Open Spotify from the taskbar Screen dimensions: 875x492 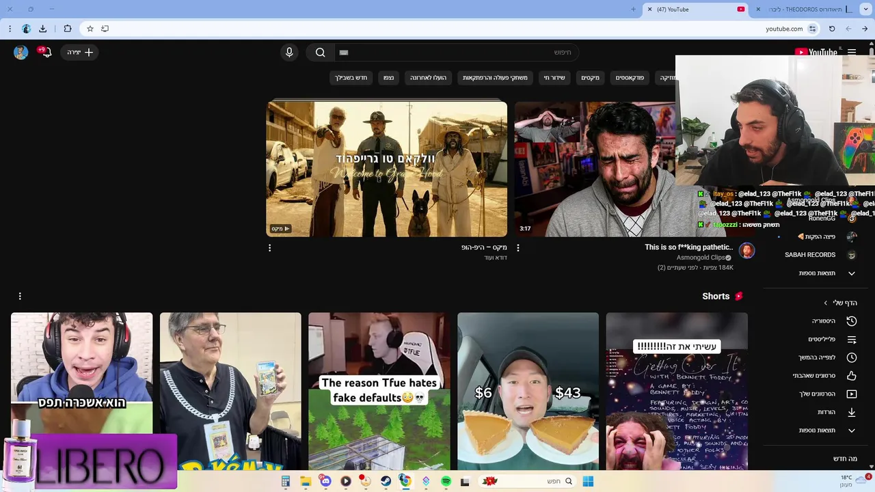click(x=446, y=481)
